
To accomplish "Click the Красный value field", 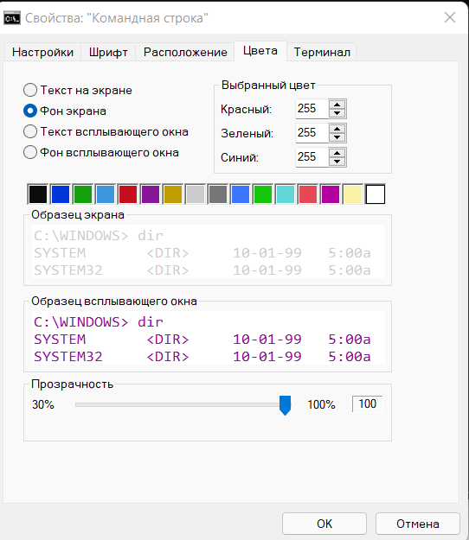I will 312,109.
